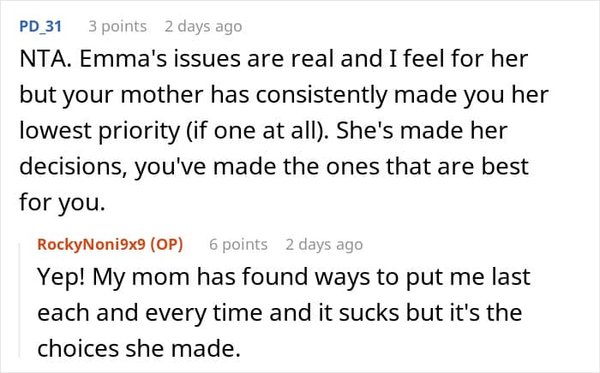Screen dimensions: 600x373
Task: Click the "6 points" score on the reply
Action: 238,245
